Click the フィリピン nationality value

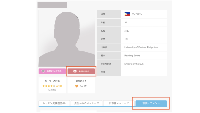(137, 14)
